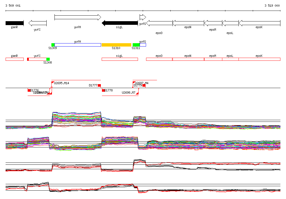The image size is (286, 199).
Task: Click the red-outlined epsM rectangle
Action: point(213,59)
